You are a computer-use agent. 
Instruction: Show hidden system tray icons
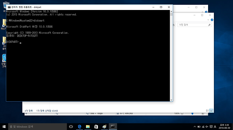[x=195, y=126]
